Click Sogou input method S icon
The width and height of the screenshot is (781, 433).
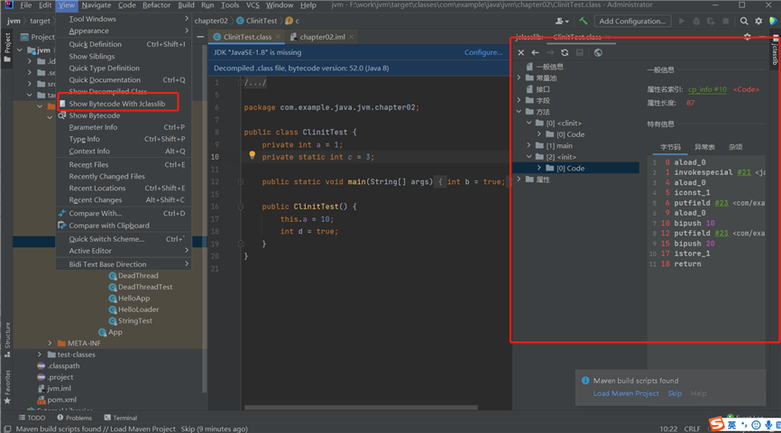point(717,424)
